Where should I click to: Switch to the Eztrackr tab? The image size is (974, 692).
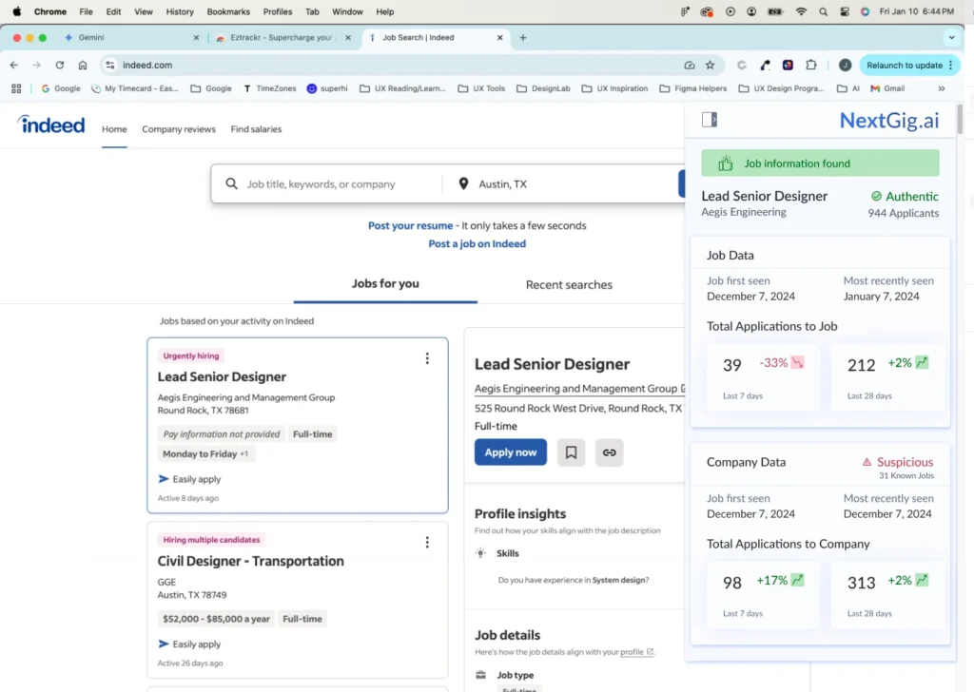pyautogui.click(x=282, y=38)
